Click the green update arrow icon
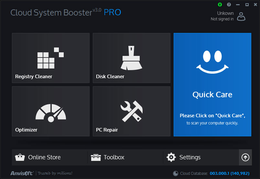 click(x=220, y=5)
